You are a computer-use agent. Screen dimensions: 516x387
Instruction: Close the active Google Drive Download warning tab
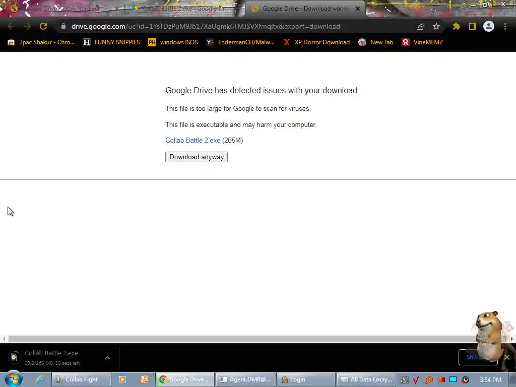click(358, 9)
